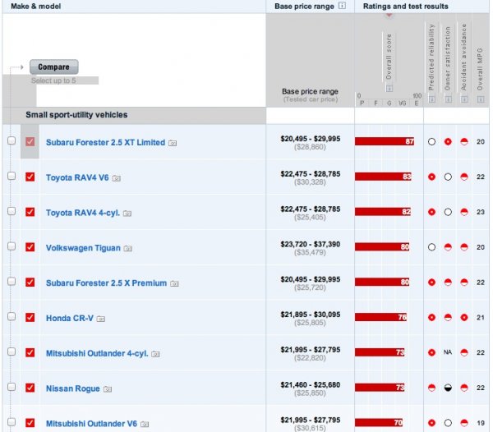Click the Compare button
Viewport: 493px width, 432px height.
[53, 67]
